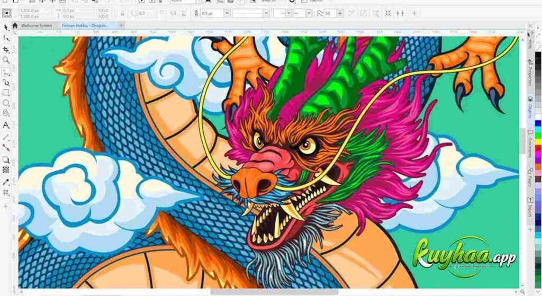Switch to Firman Hatibu - Dragon tab
This screenshot has width=542, height=296.
[85, 25]
